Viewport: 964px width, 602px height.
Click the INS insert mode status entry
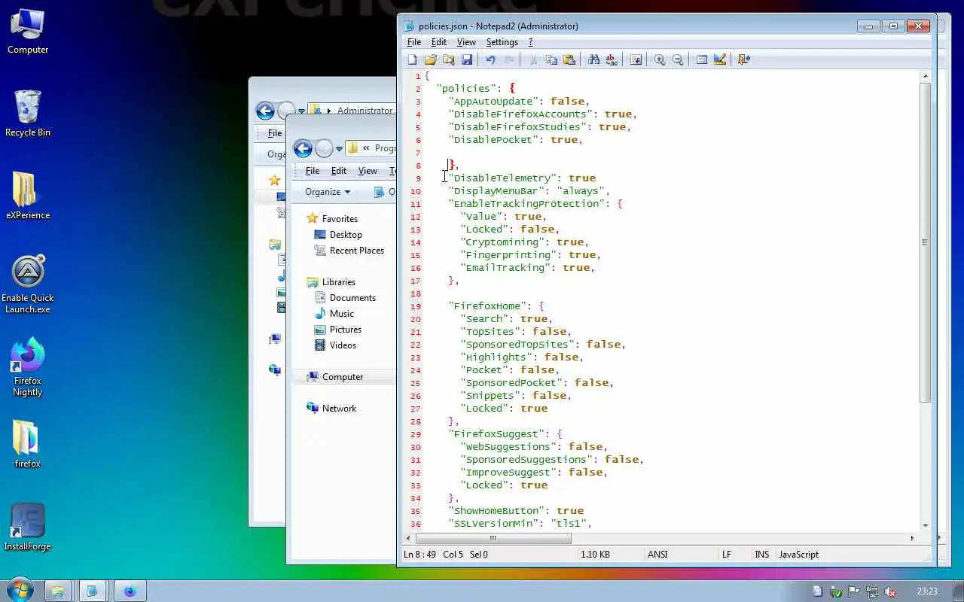(x=762, y=555)
